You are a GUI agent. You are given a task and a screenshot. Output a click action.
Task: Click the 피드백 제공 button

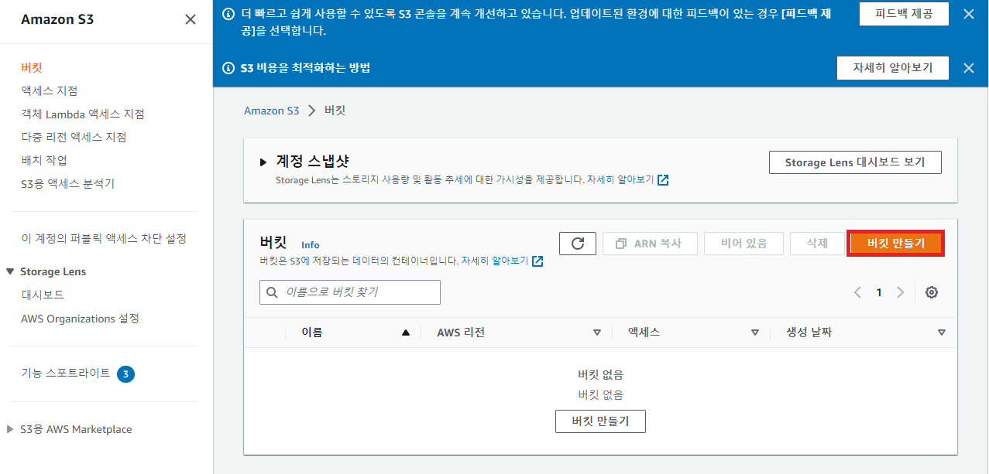[x=904, y=14]
